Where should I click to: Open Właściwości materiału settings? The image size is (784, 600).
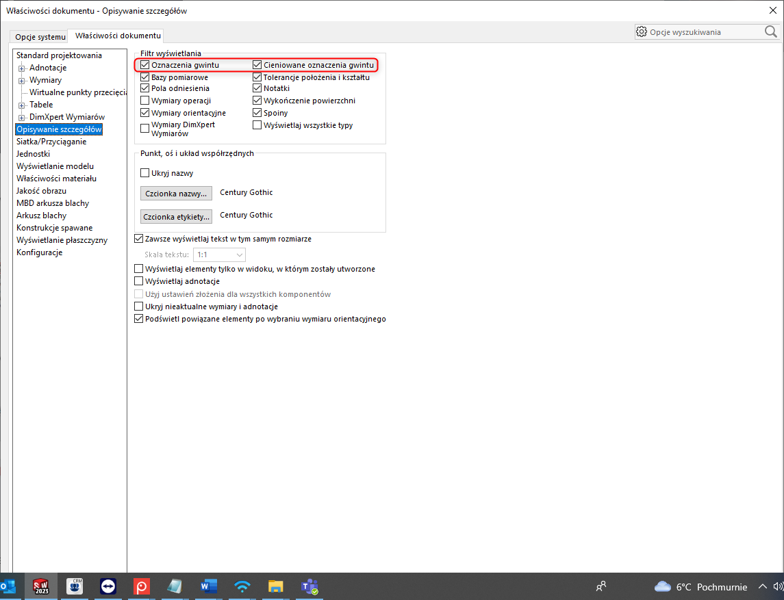[x=57, y=179]
